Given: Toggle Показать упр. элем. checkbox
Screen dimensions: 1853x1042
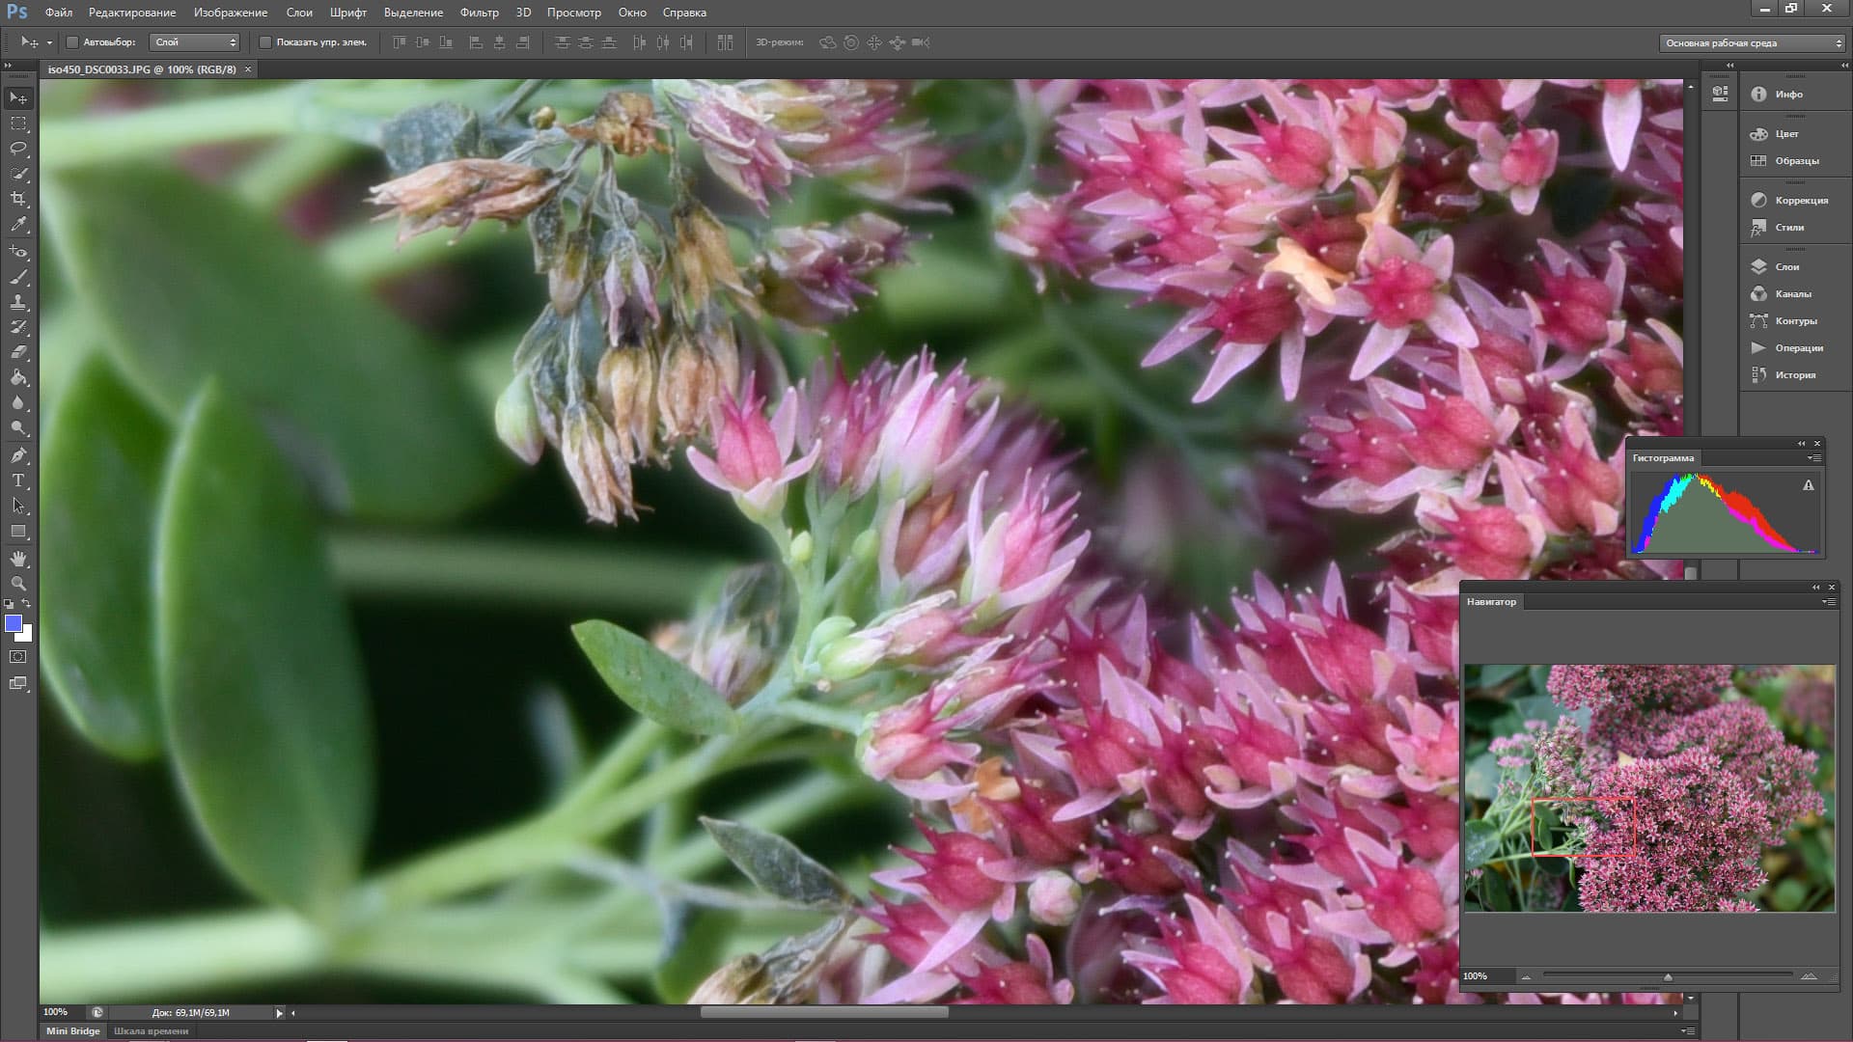Looking at the screenshot, I should tap(265, 42).
